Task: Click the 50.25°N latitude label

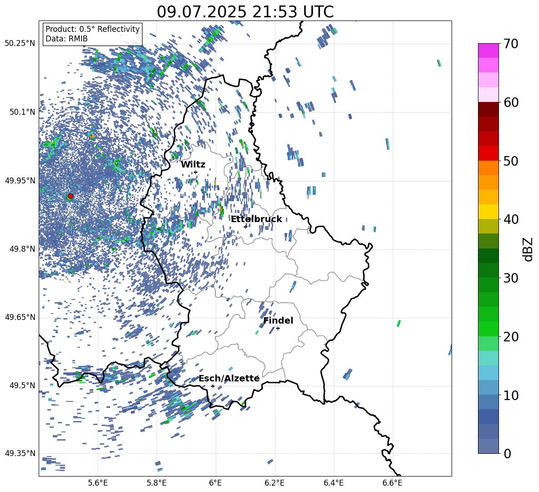Action: 20,44
